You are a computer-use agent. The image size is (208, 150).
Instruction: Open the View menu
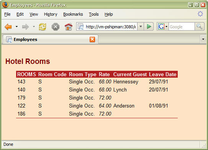point(34,14)
